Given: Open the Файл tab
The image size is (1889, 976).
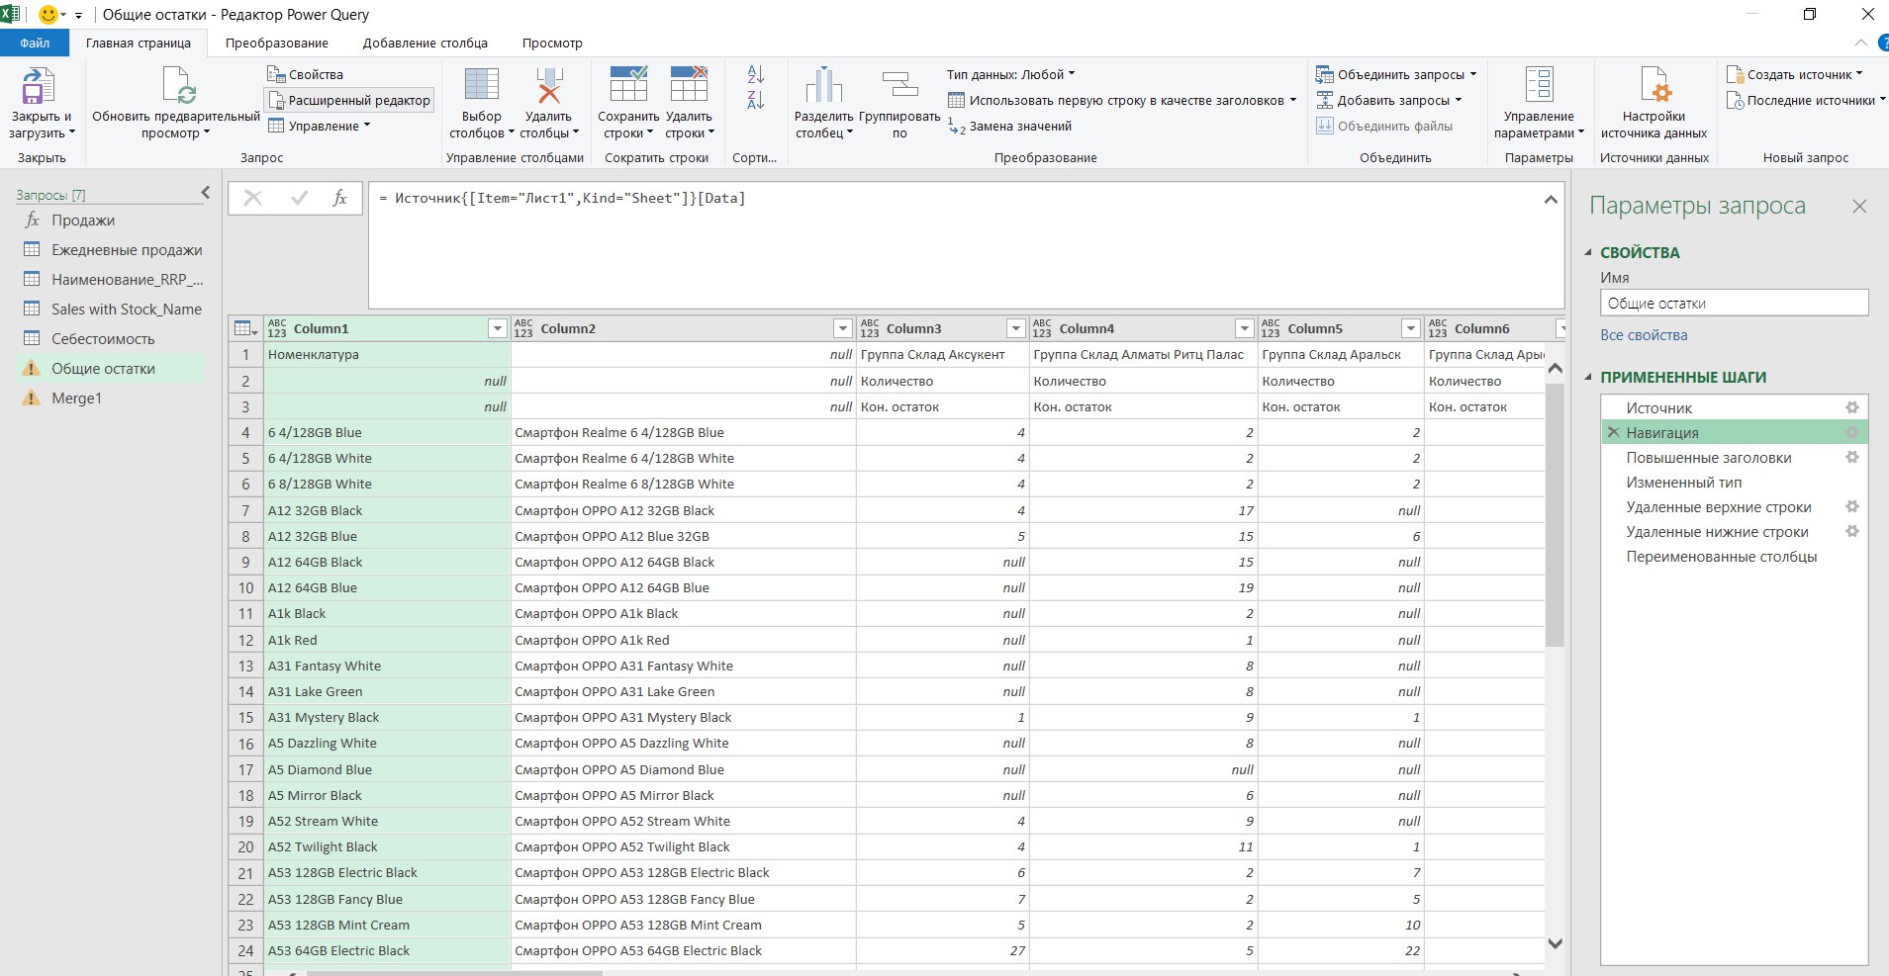Looking at the screenshot, I should 35,43.
